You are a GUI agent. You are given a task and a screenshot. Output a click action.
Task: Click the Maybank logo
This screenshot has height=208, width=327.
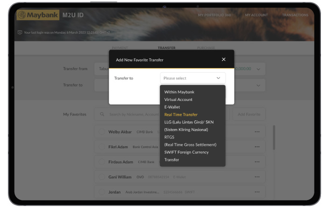38,15
